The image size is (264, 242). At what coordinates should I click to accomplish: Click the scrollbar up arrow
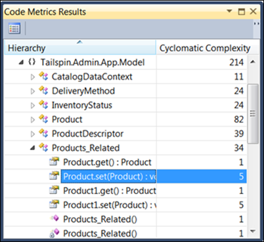[x=253, y=62]
